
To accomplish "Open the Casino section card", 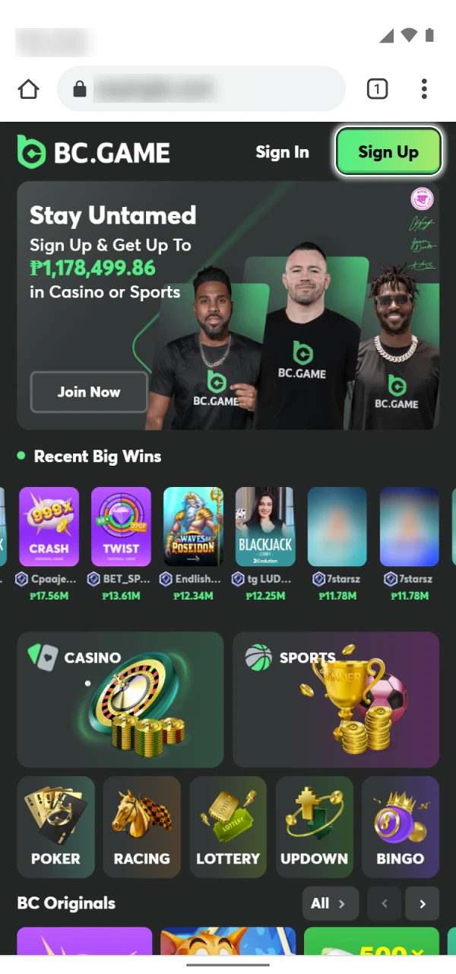I will pos(120,699).
